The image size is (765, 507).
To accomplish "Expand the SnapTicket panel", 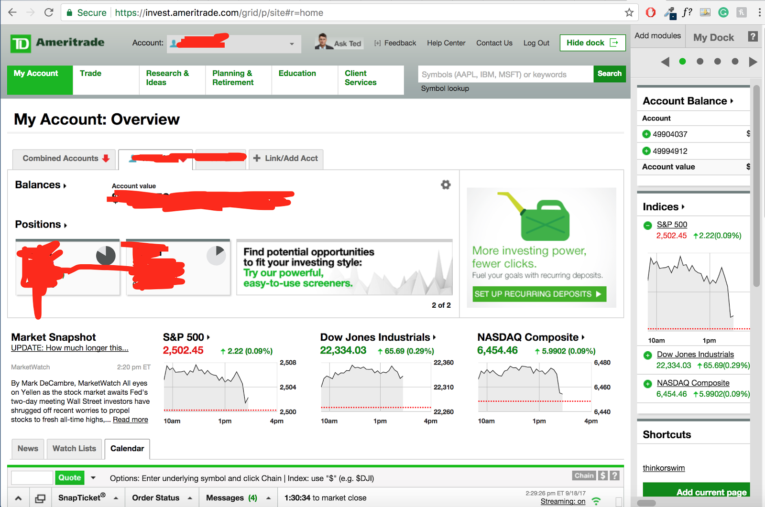I will pyautogui.click(x=88, y=498).
